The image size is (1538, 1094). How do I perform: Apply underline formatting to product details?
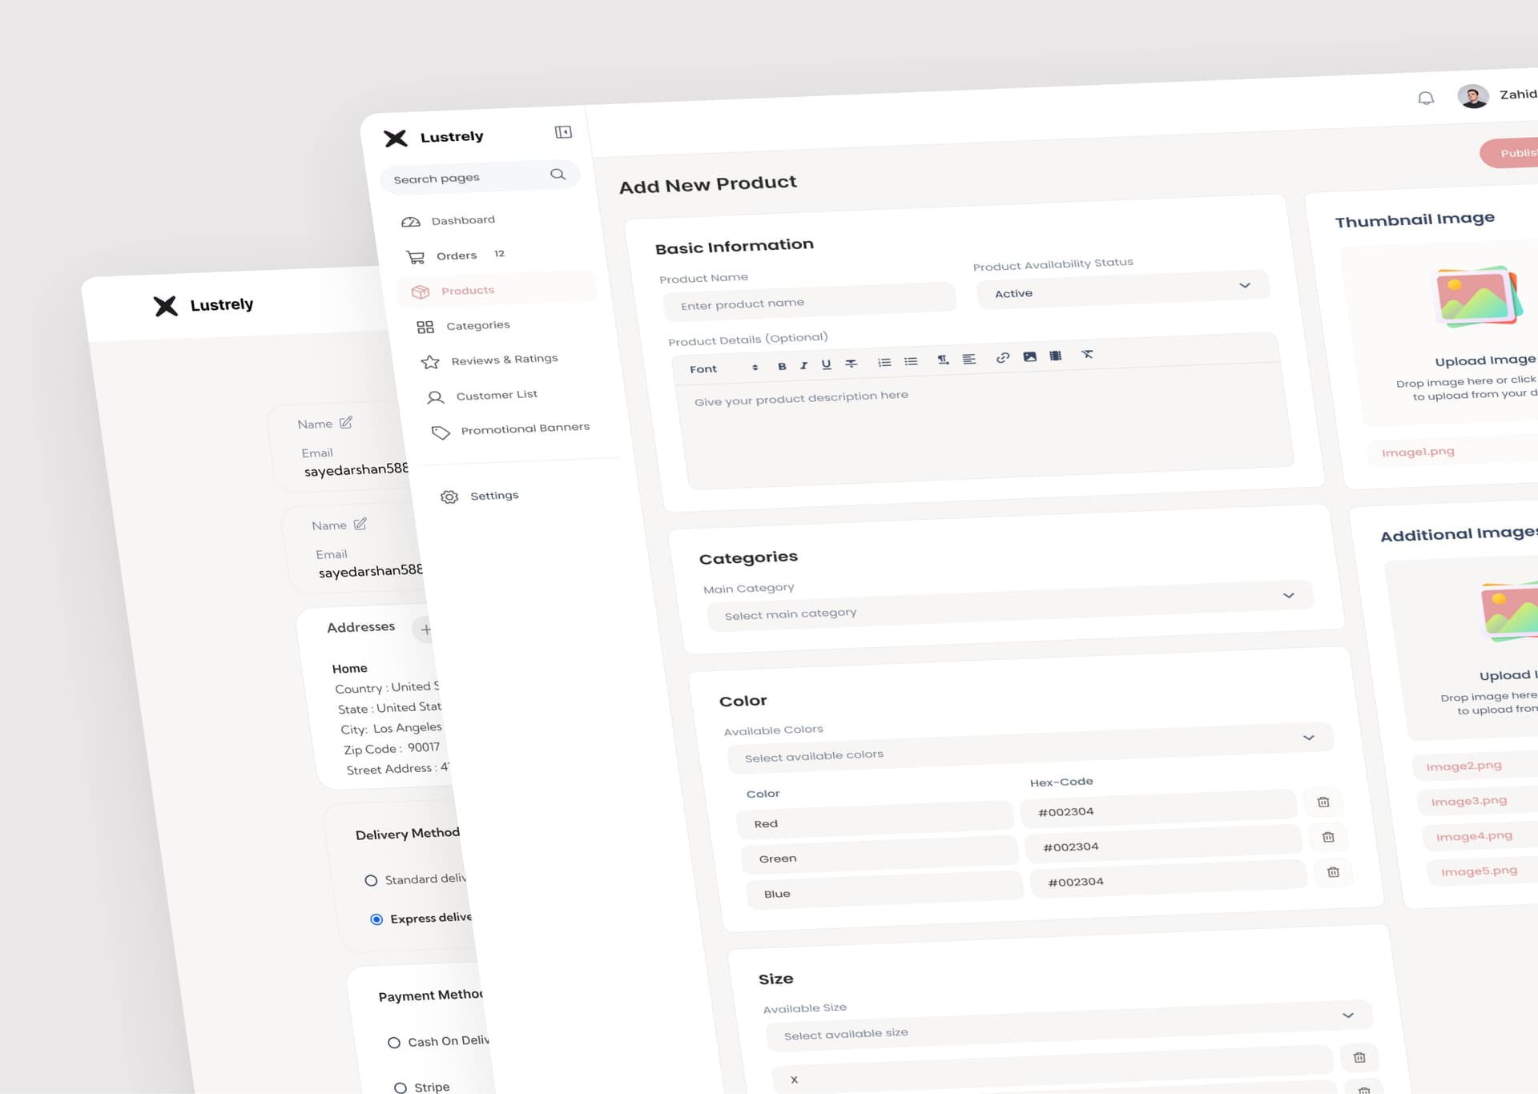click(x=826, y=364)
